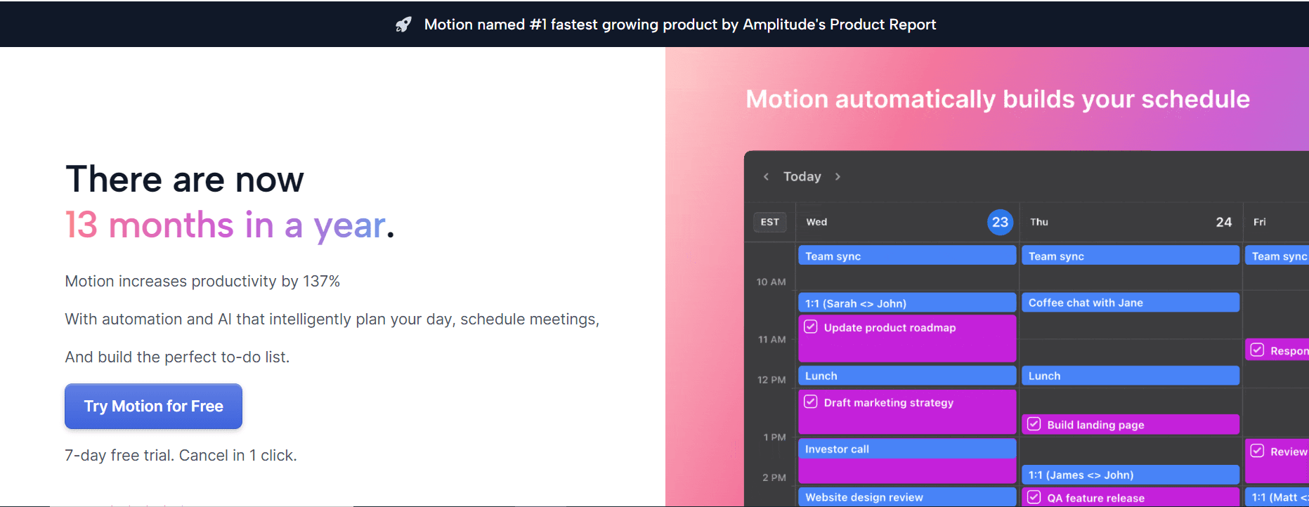The height and width of the screenshot is (507, 1309).
Task: Click the rocket icon in the announcement banner
Action: (403, 25)
